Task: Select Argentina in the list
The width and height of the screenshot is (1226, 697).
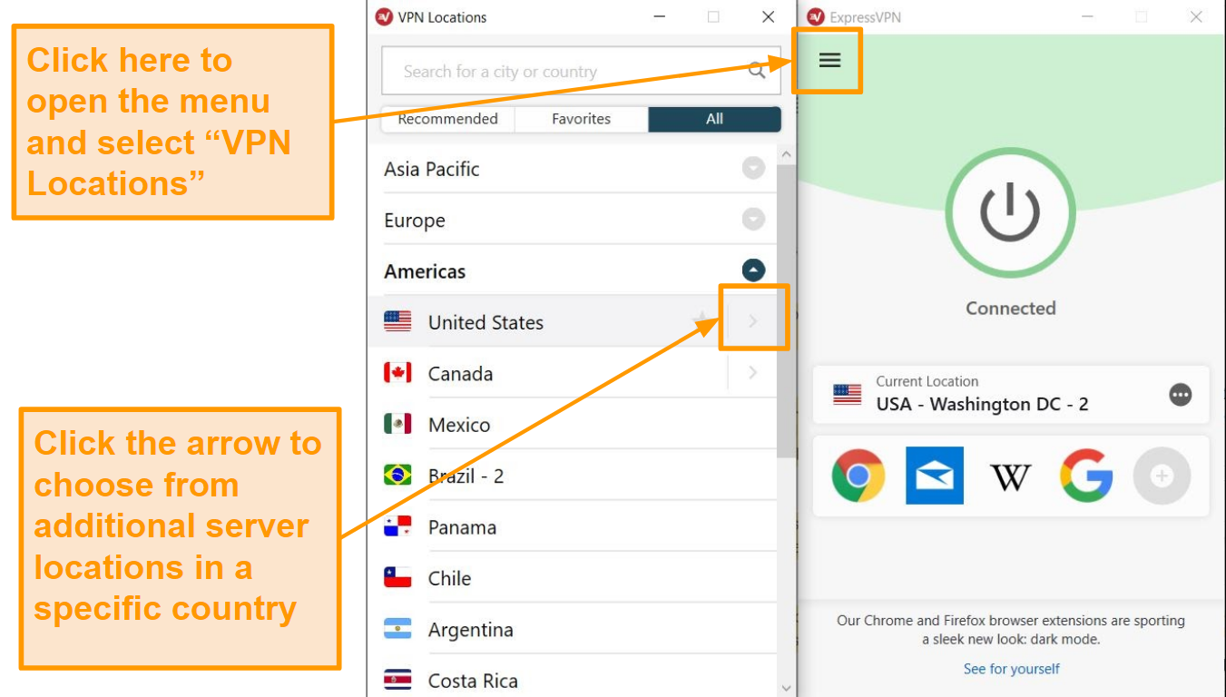Action: coord(573,630)
